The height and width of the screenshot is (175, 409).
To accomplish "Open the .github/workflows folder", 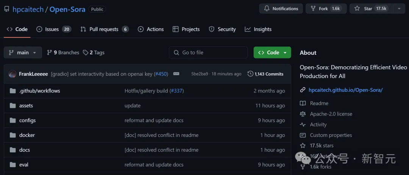I will pos(40,91).
